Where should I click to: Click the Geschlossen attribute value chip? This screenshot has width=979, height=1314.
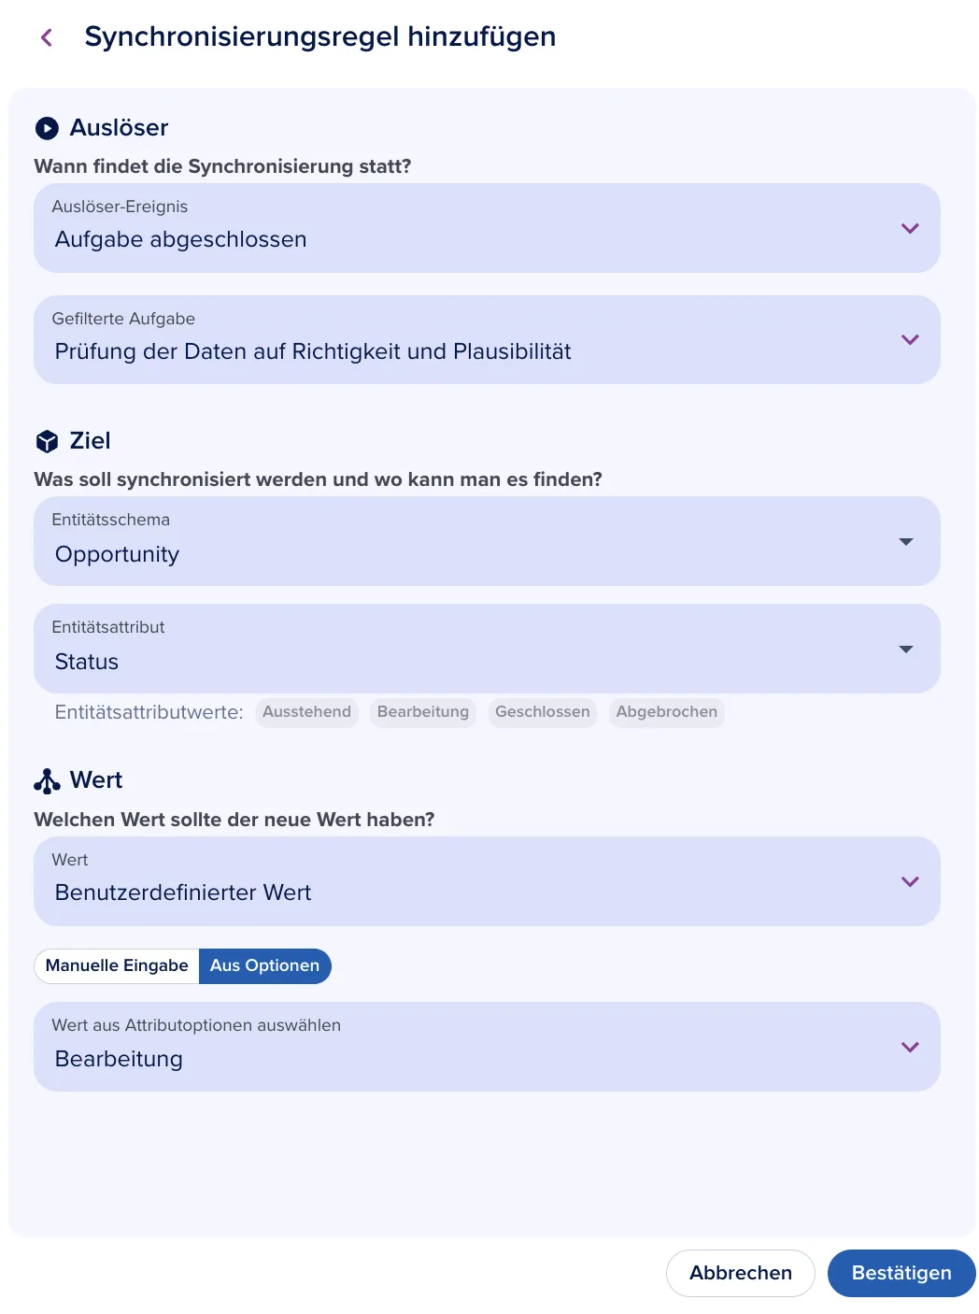click(543, 712)
